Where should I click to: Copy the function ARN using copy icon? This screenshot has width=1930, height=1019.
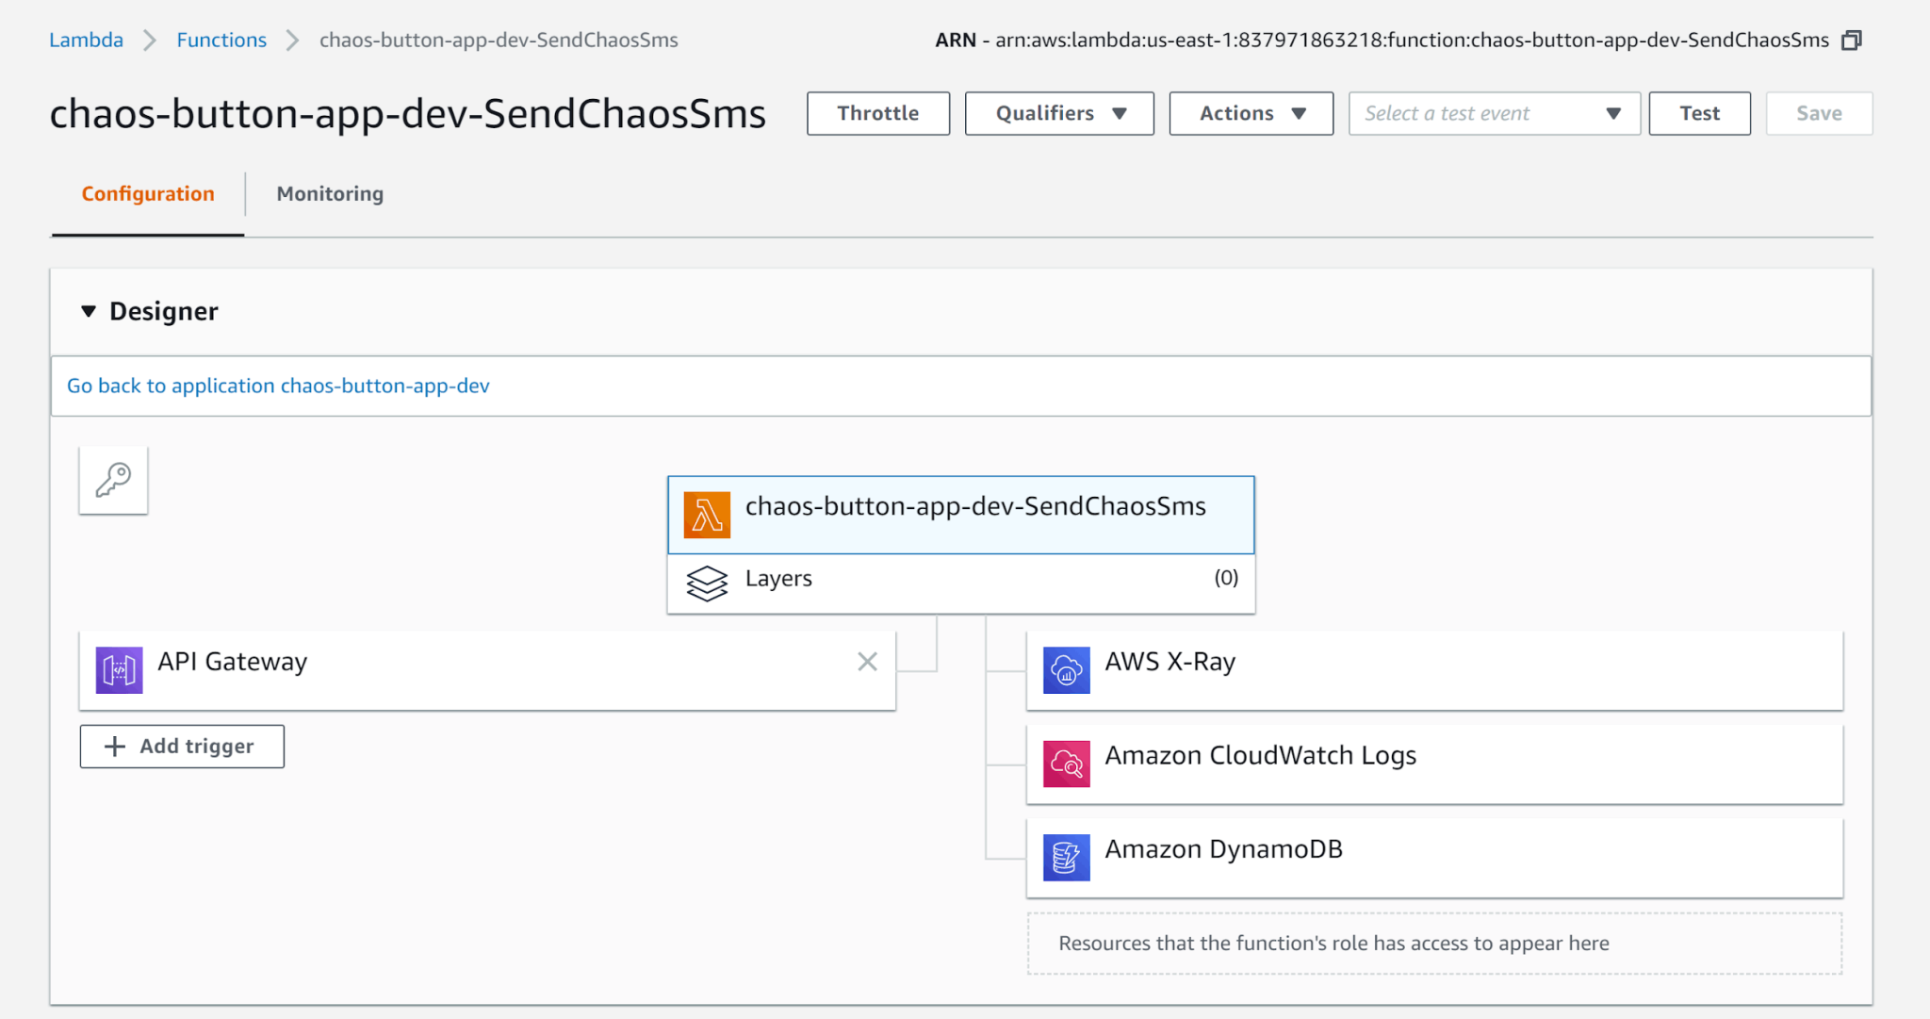tap(1852, 41)
